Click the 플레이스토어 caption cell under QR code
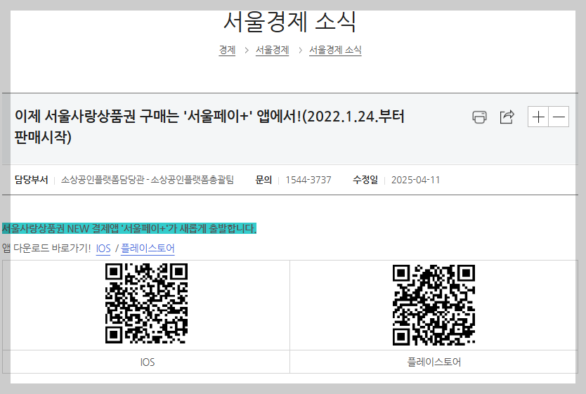Viewport: 586px width, 394px height. click(434, 362)
